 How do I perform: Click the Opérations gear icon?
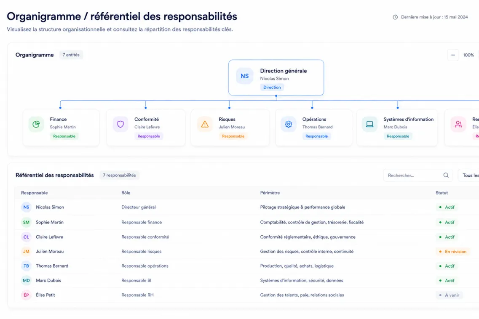[x=289, y=124]
